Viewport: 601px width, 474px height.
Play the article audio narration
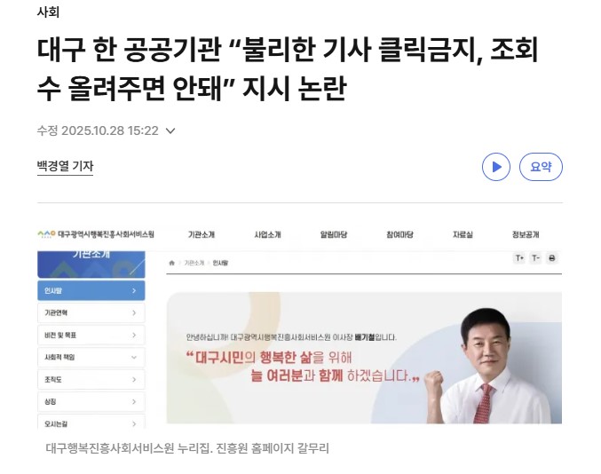coord(496,167)
